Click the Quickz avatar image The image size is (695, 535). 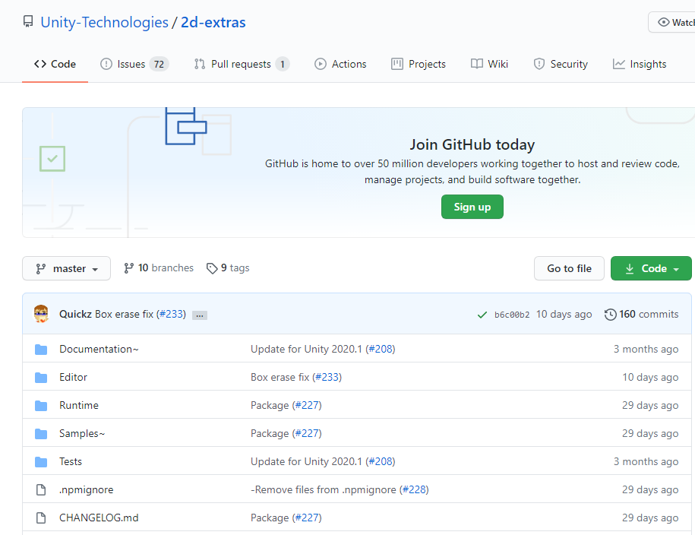(x=41, y=314)
